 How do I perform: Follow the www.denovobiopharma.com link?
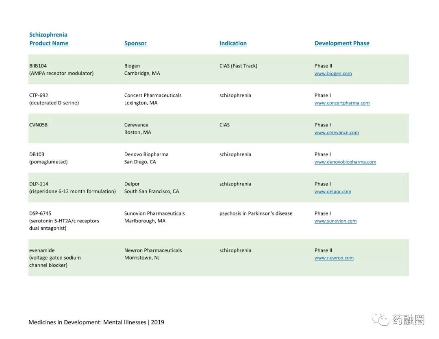[345, 162]
